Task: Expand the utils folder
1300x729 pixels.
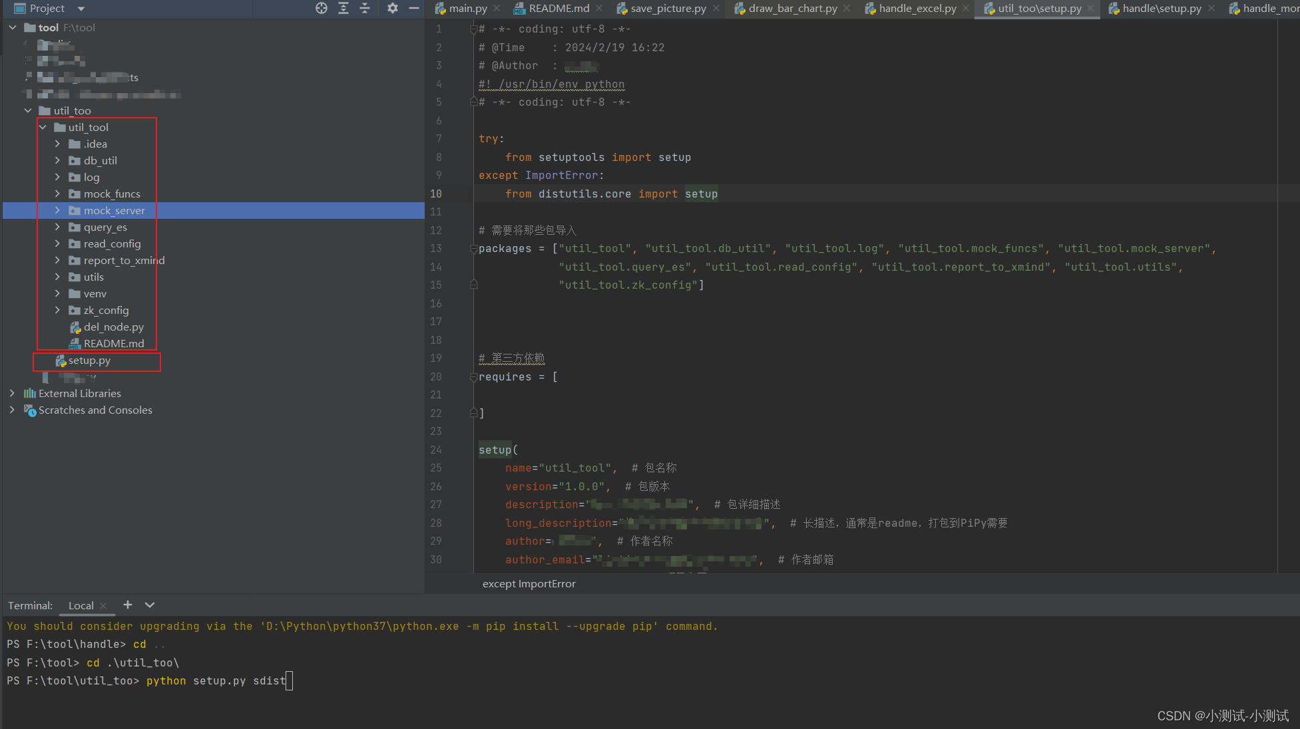Action: 57,277
